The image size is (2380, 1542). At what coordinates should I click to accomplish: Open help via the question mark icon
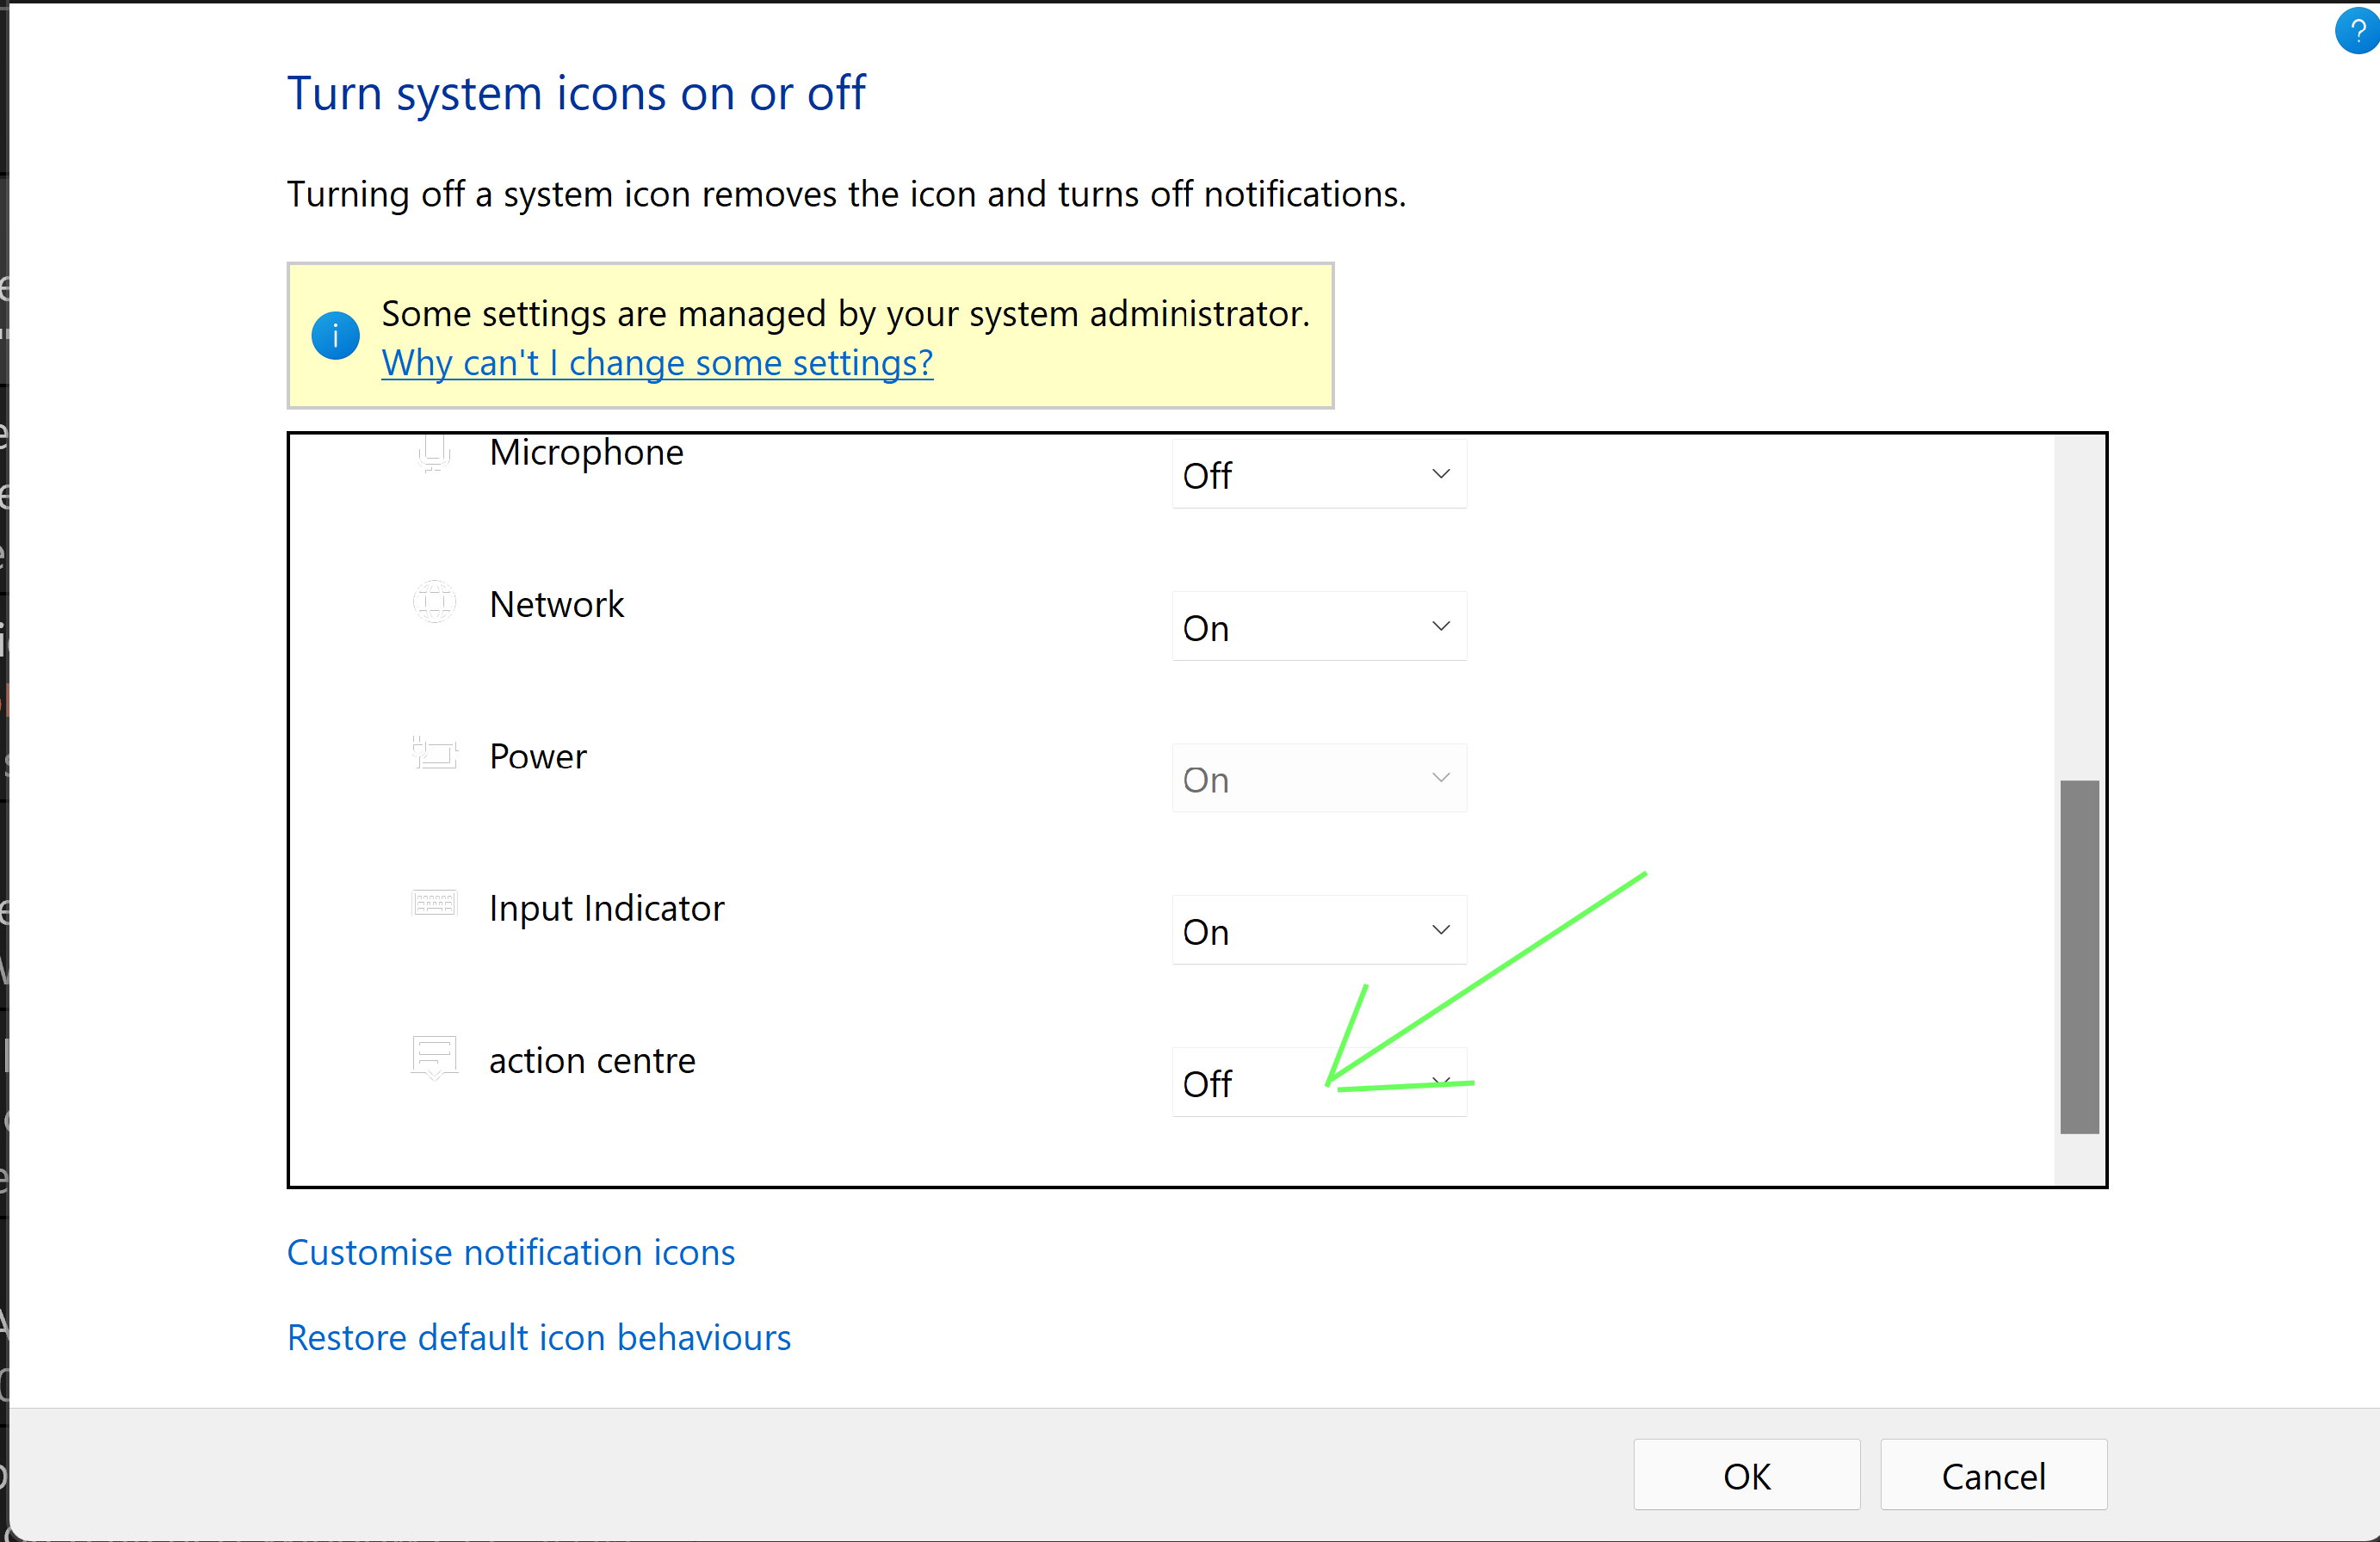coord(2356,30)
